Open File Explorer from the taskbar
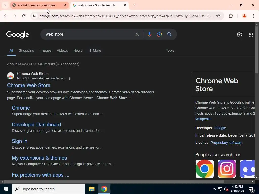 coord(92,189)
